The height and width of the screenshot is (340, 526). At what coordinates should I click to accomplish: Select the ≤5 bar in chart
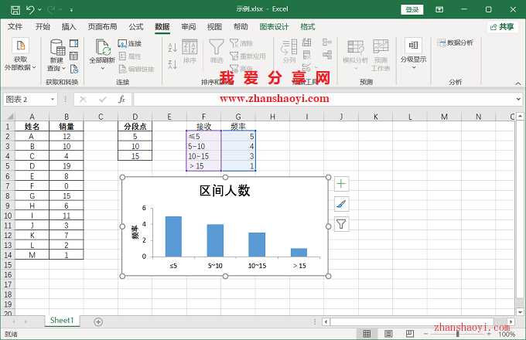click(173, 236)
